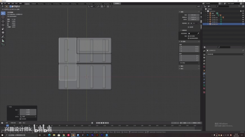Switch to the Shading workspace tab
This screenshot has width=245, height=137.
pos(73,4)
